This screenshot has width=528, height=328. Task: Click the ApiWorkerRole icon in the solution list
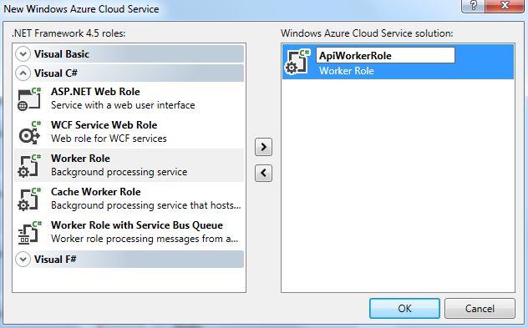click(x=297, y=62)
